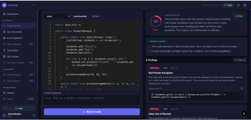This screenshot has width=251, height=120.
Task: Click the Error Explainer bug icon
Action: coord(4,38)
